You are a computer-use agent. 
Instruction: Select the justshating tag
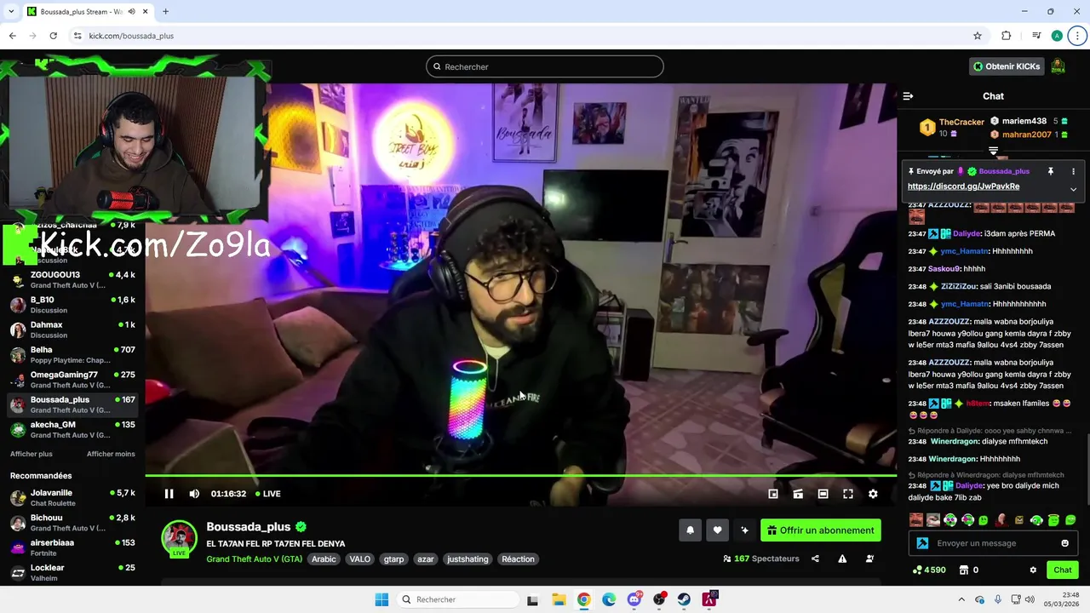coord(468,559)
